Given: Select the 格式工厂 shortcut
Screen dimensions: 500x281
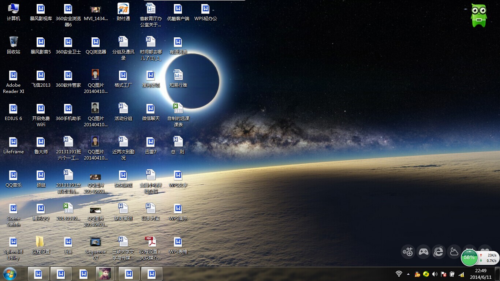Looking at the screenshot, I should pyautogui.click(x=123, y=79).
